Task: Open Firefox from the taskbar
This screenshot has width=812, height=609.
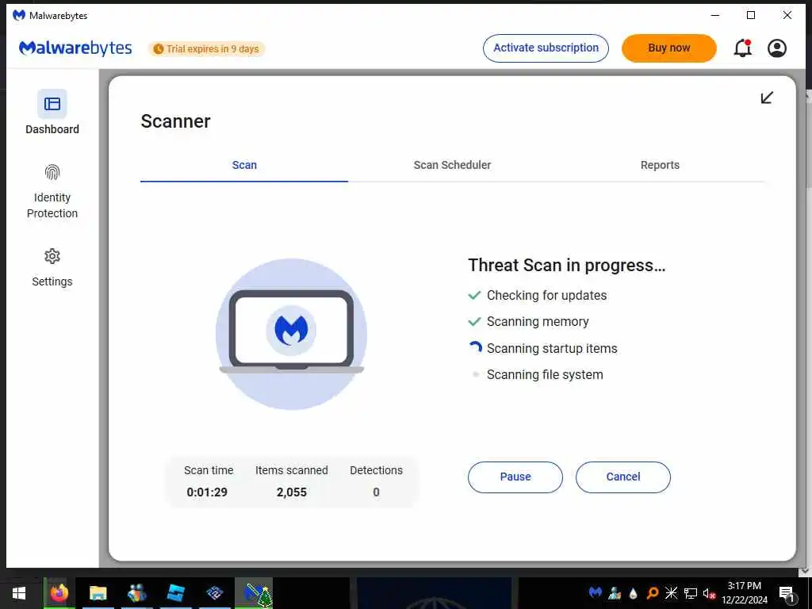Action: pyautogui.click(x=59, y=593)
